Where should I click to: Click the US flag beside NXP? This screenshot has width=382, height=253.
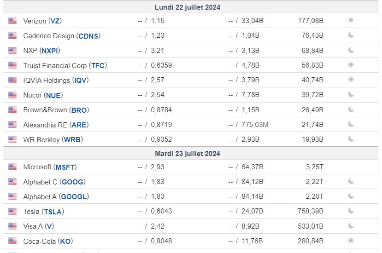tap(12, 51)
